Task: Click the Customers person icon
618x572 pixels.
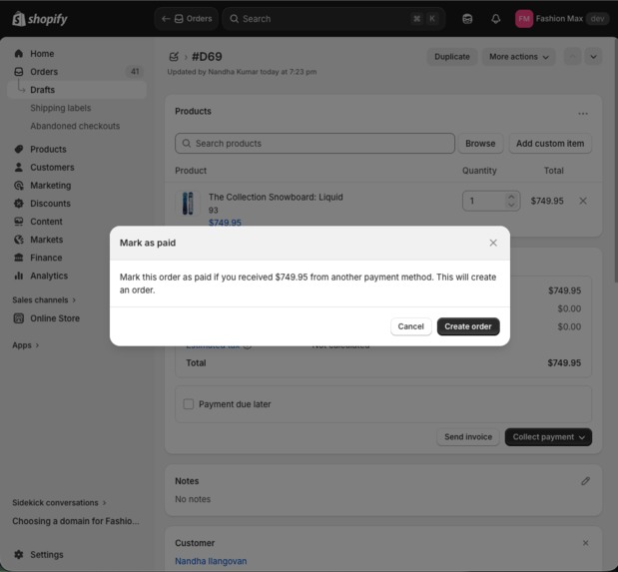Action: [x=19, y=167]
